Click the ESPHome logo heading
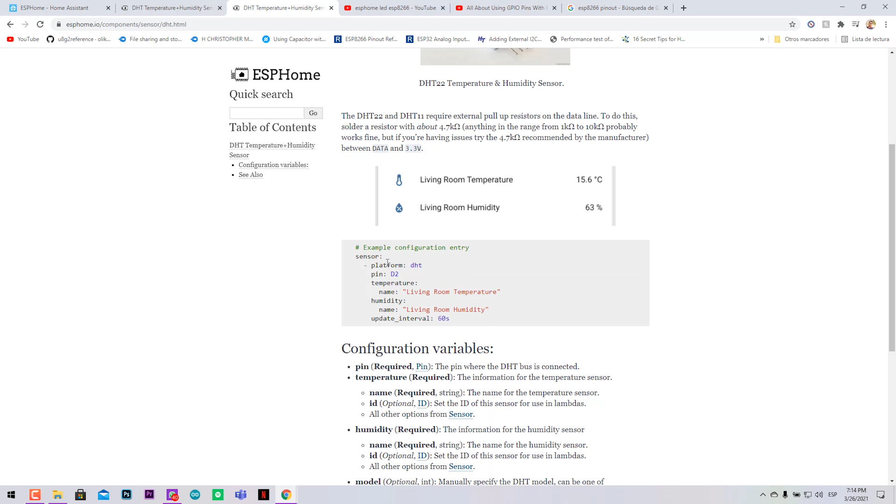Image resolution: width=896 pixels, height=504 pixels. [x=275, y=75]
